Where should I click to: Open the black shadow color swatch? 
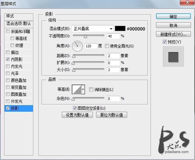(x=120, y=29)
